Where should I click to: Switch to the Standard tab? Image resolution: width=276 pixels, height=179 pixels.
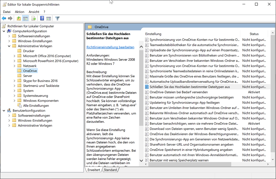coord(110,170)
